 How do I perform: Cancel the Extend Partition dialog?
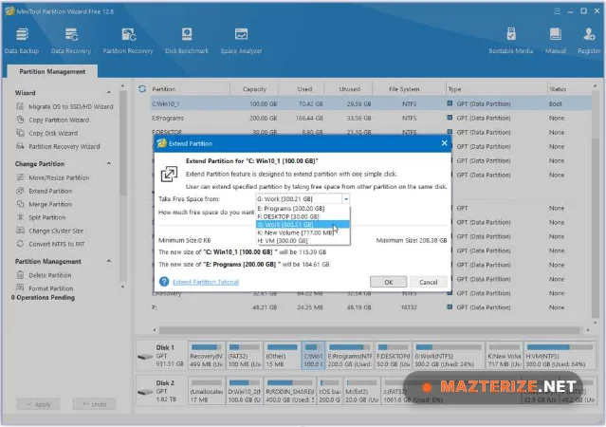coord(429,282)
